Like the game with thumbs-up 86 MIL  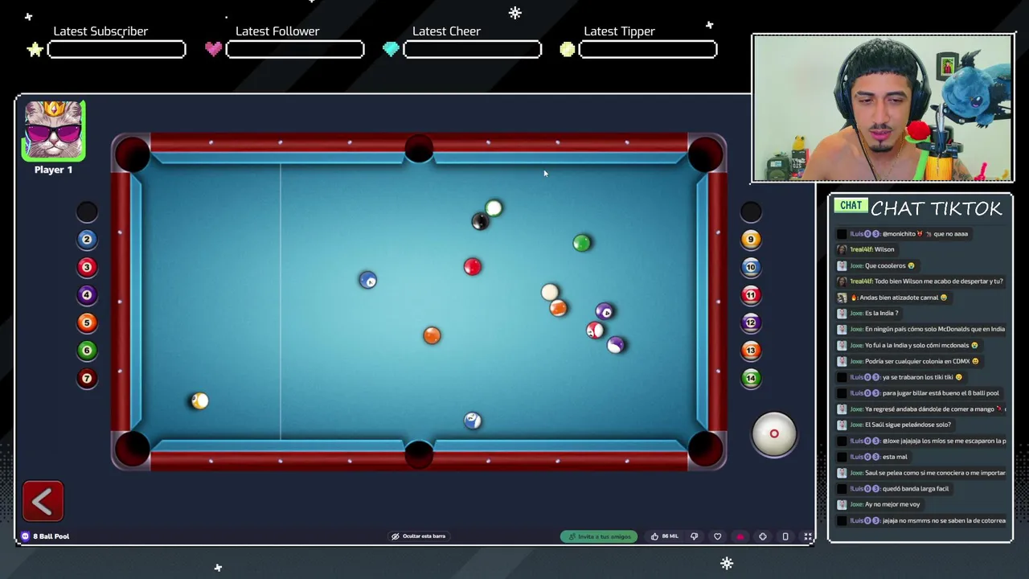664,536
